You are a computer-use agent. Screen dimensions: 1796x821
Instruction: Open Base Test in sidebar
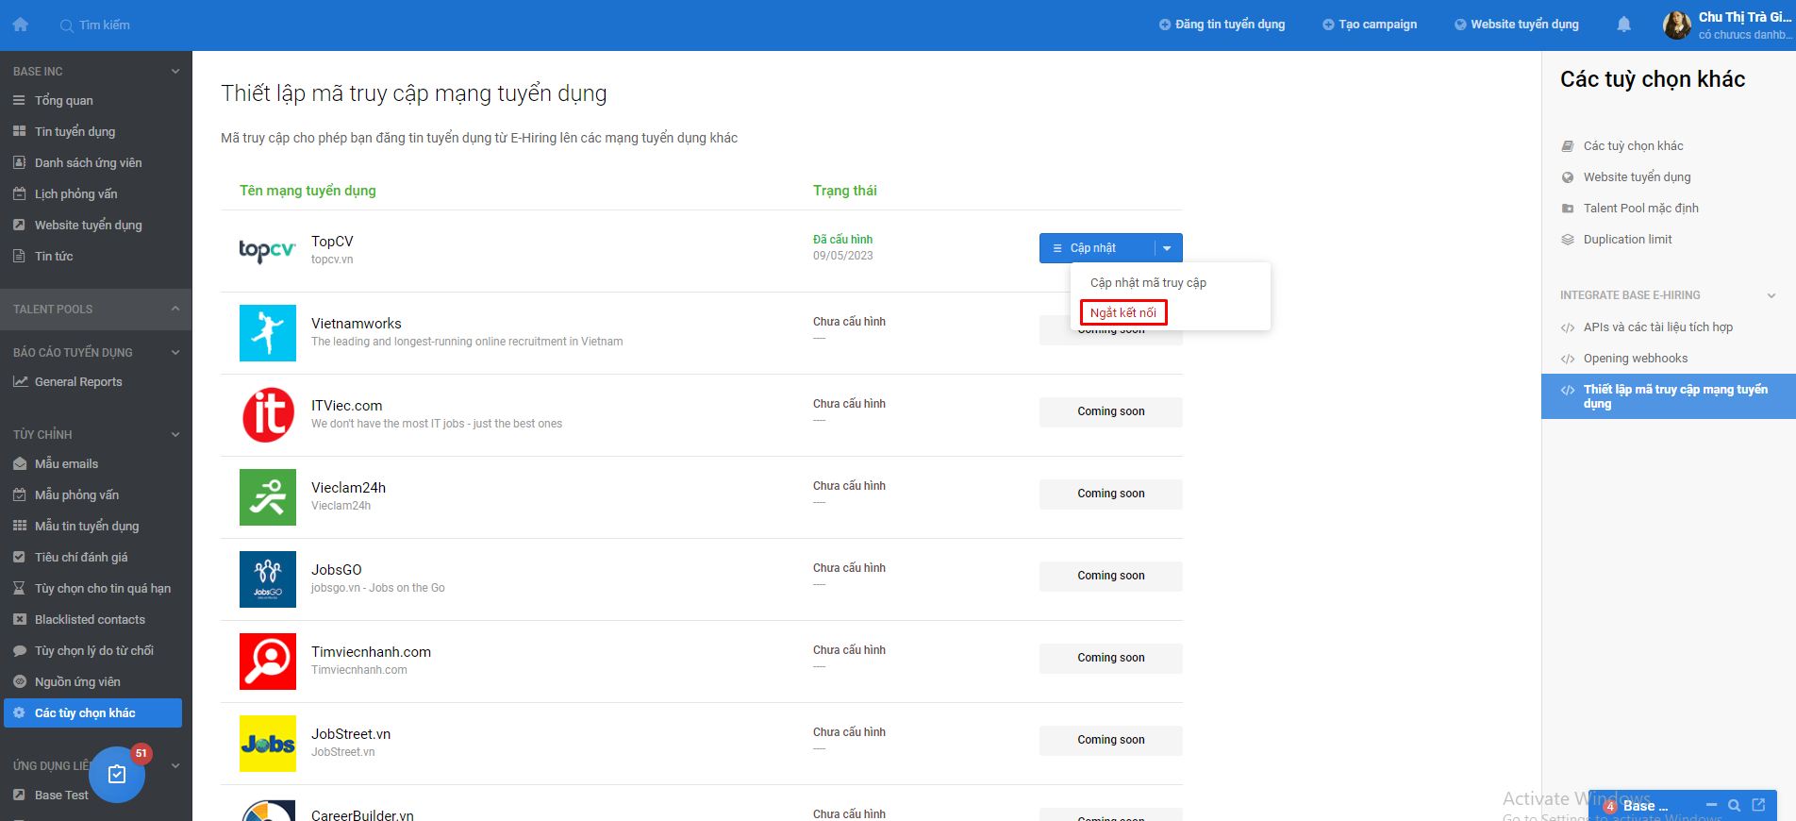61,795
